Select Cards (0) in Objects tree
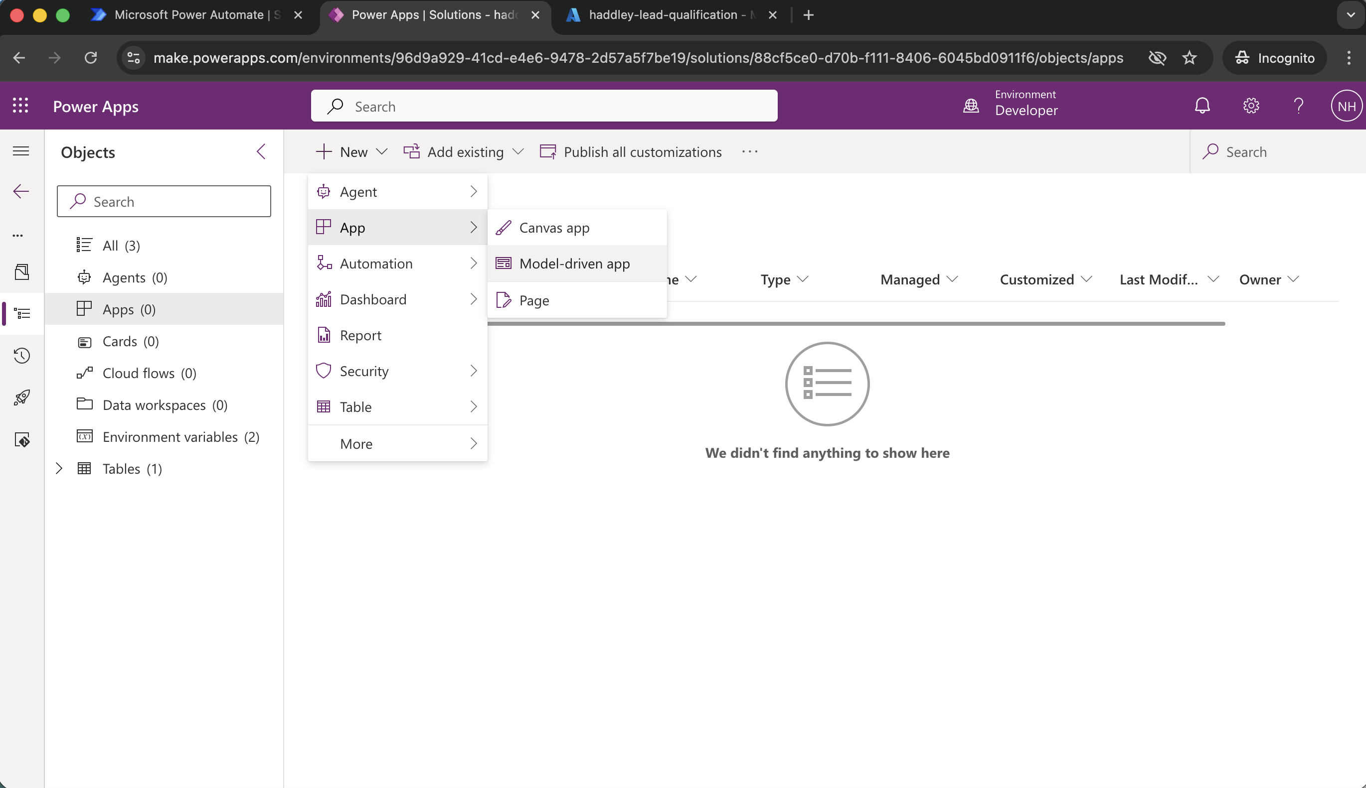The image size is (1366, 788). (x=164, y=342)
